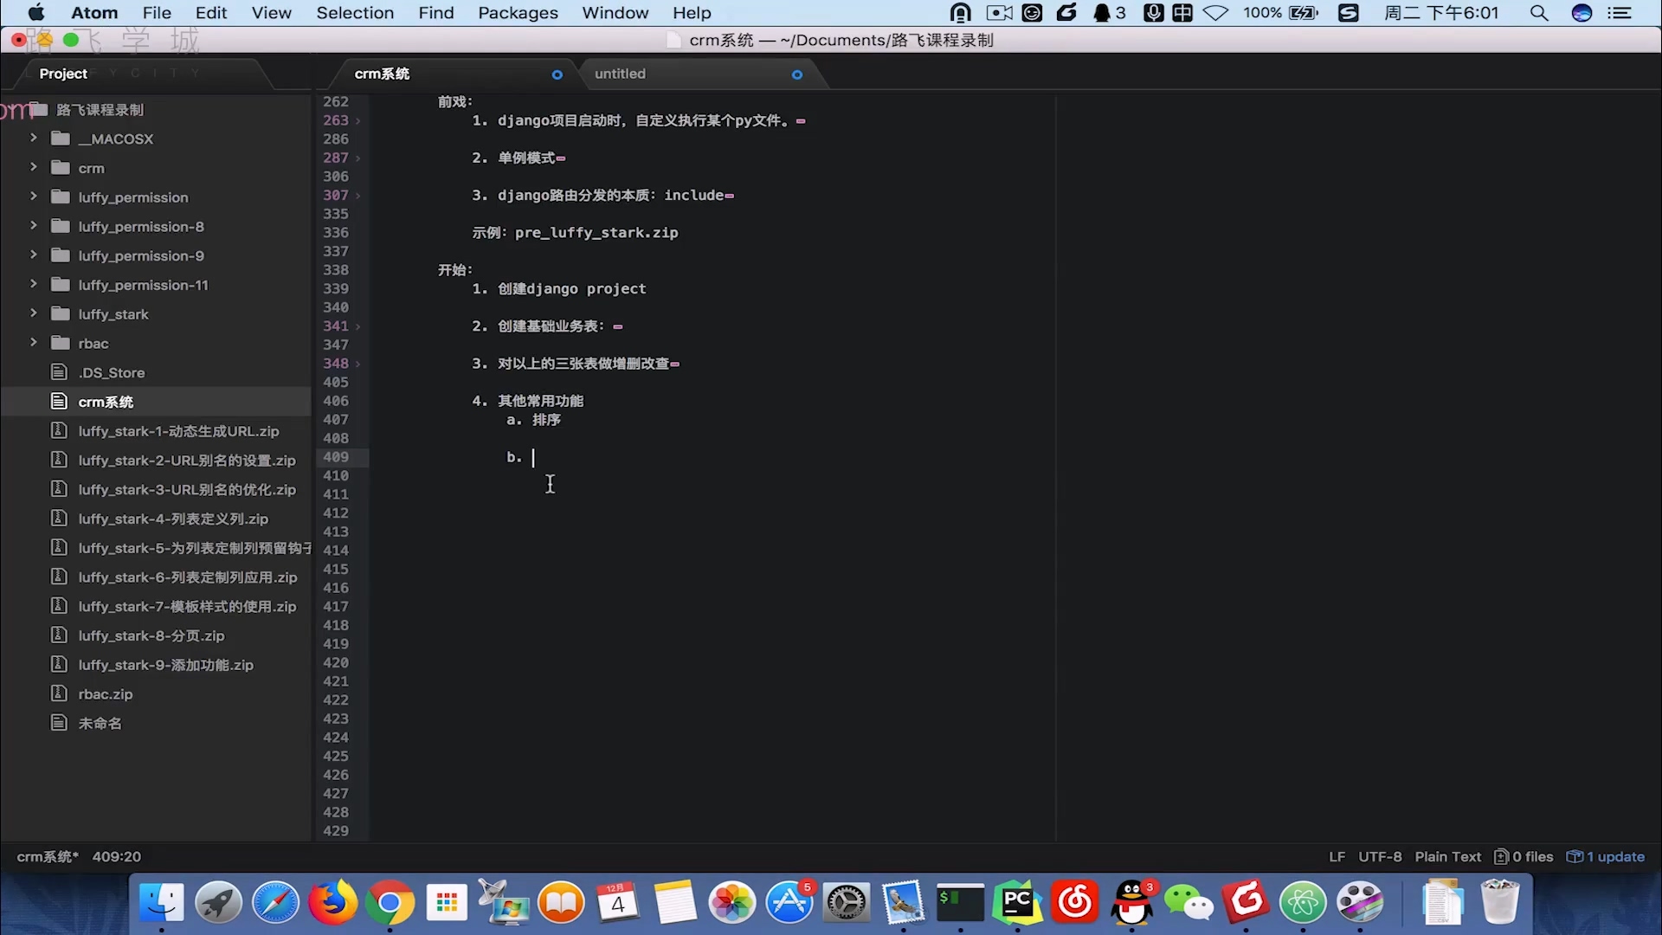Click line number 409 in gutter
Screen dimensions: 1662x935
[x=336, y=457]
